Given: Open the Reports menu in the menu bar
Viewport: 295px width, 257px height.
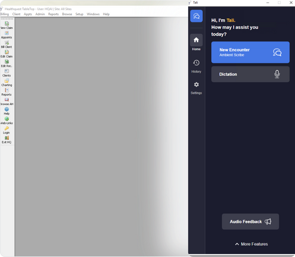Looking at the screenshot, I should (x=53, y=14).
